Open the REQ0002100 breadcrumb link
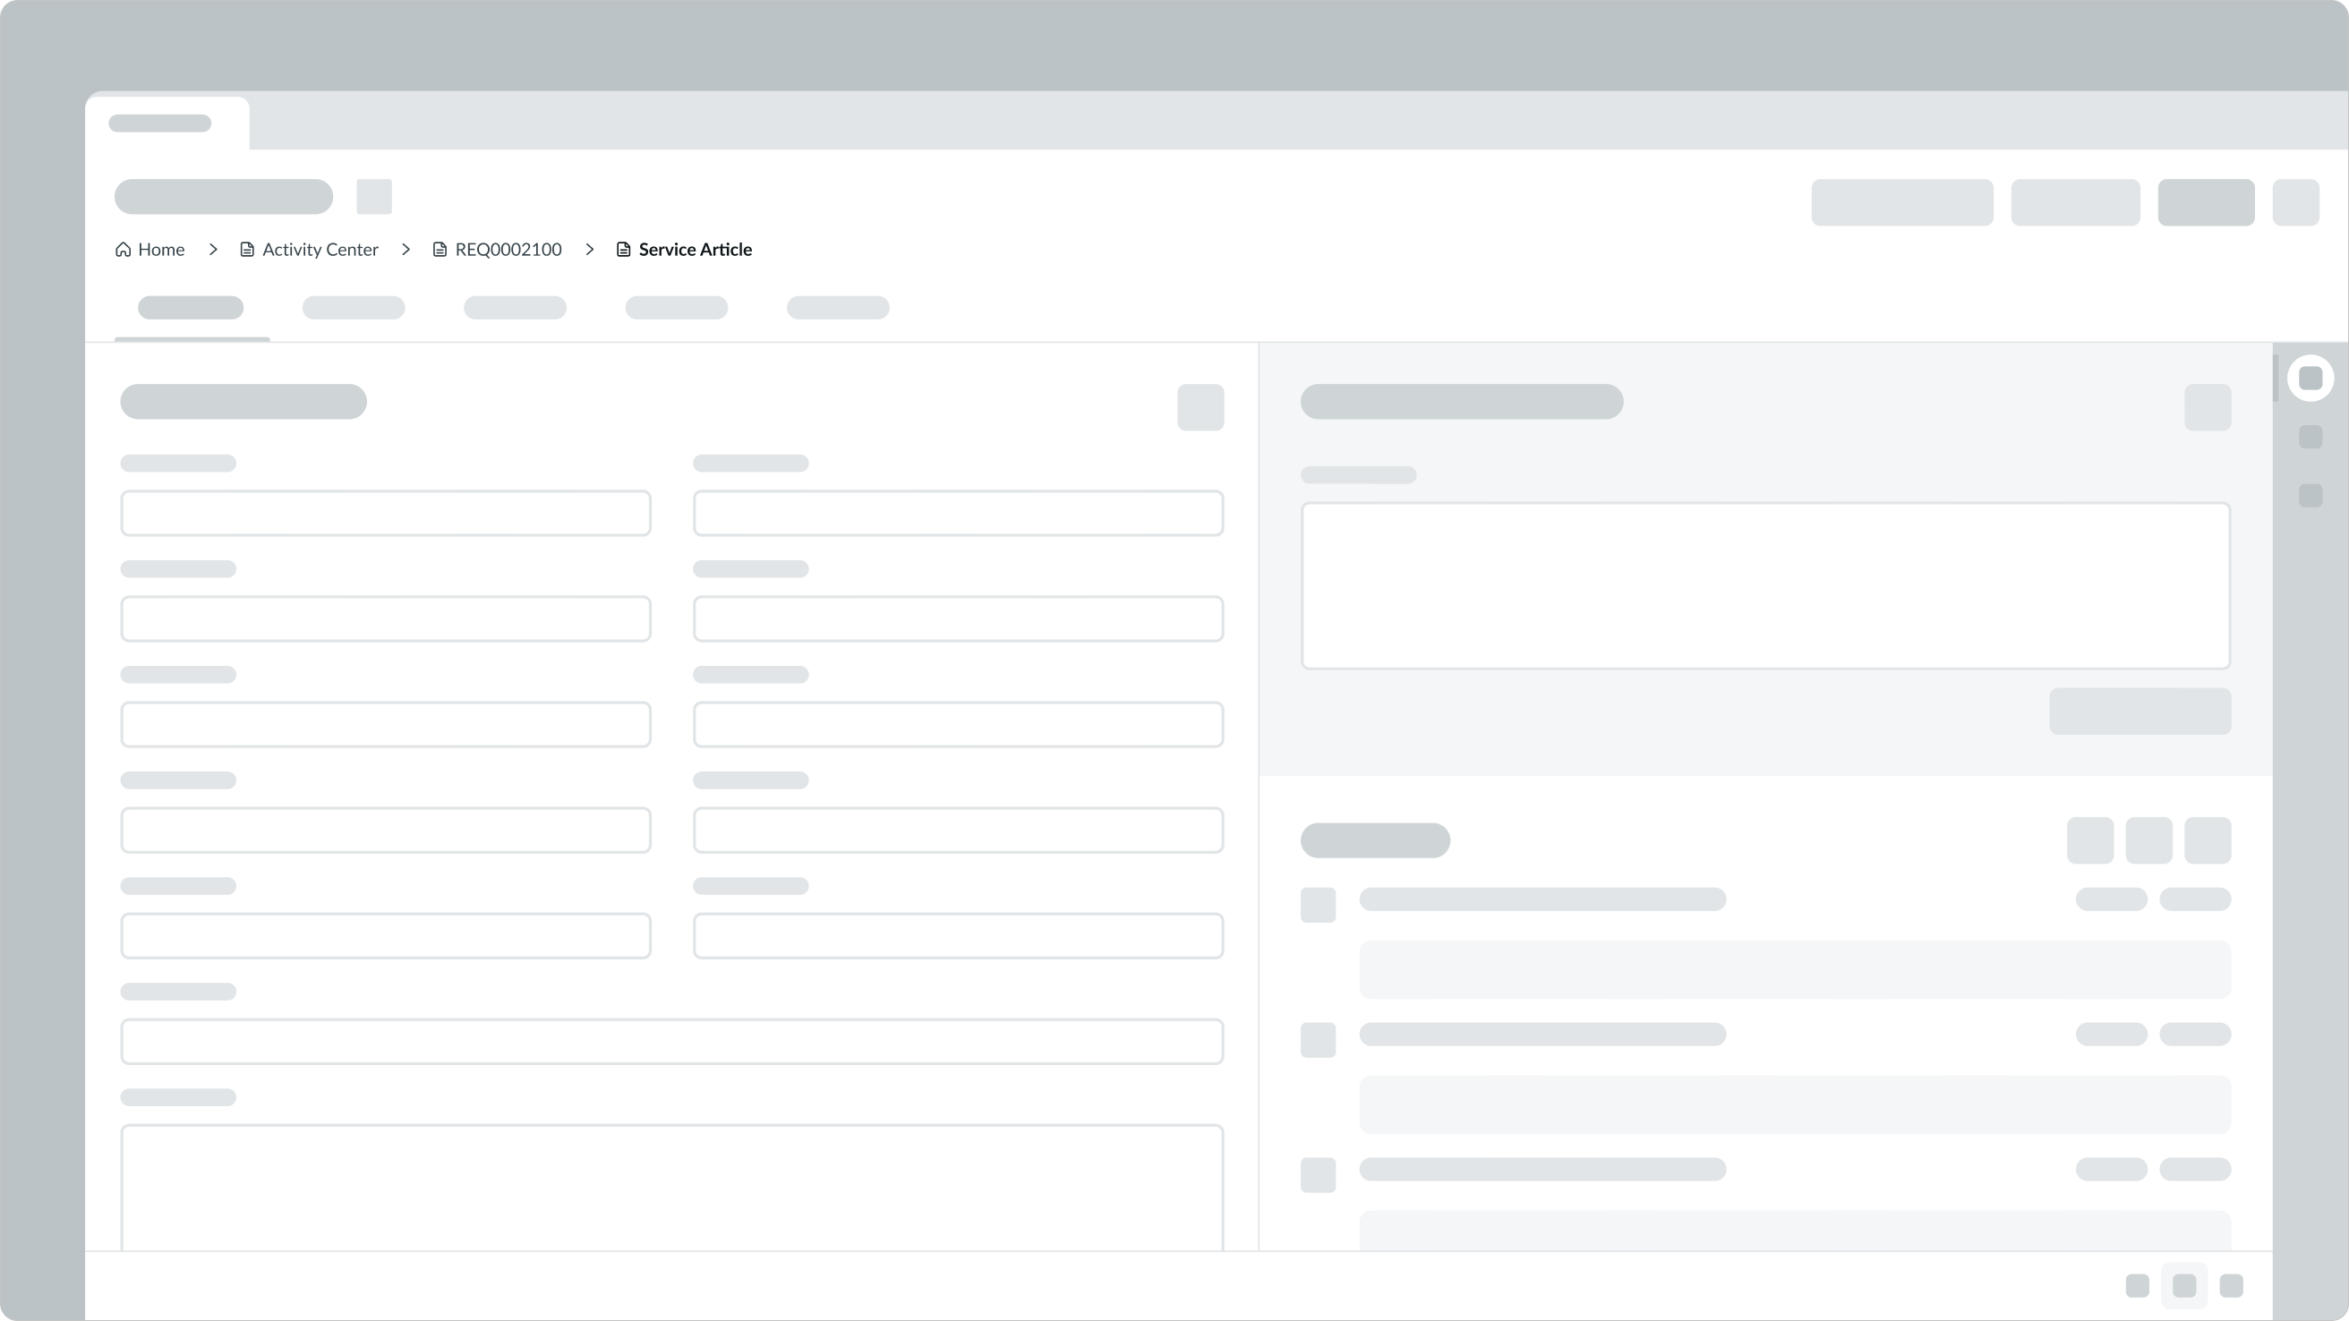Viewport: 2349px width, 1321px height. pos(508,249)
